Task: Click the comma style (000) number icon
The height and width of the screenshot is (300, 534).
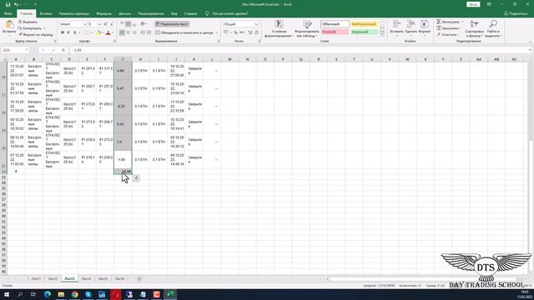Action: [x=241, y=32]
